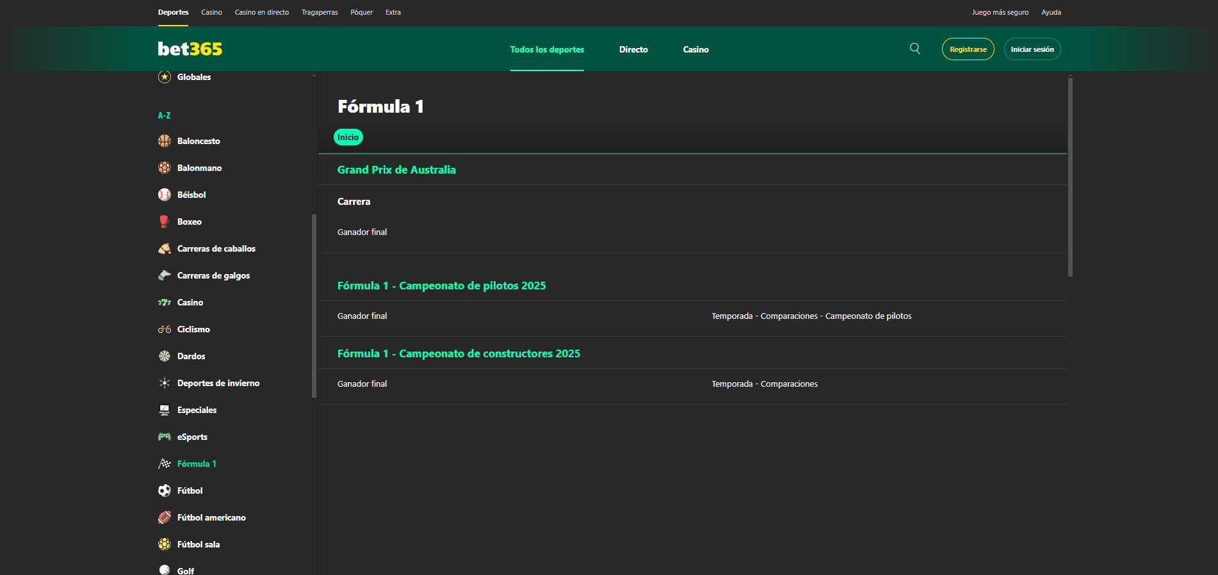Open Casino en directo in top menu
The image size is (1218, 575).
262,12
